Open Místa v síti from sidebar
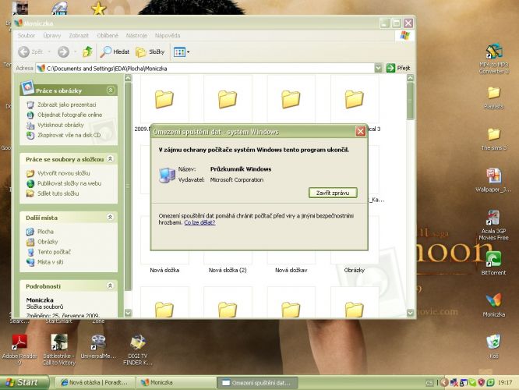This screenshot has width=519, height=390. (x=51, y=262)
